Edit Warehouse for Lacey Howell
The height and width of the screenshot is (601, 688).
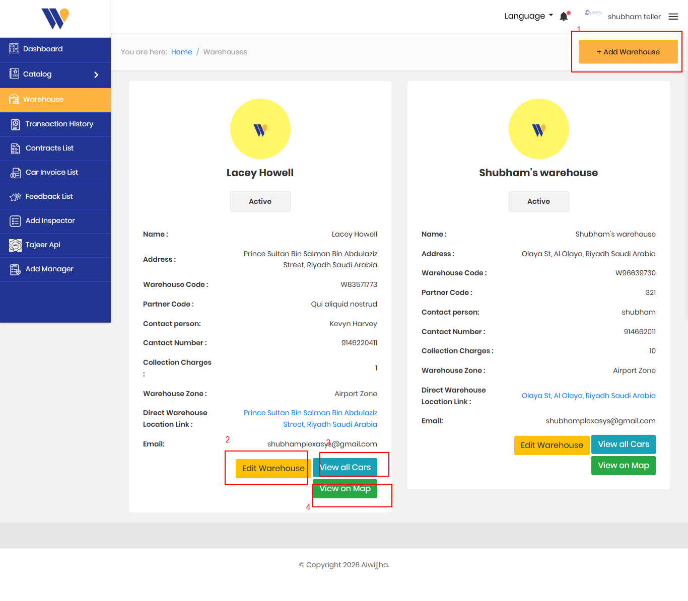point(273,468)
